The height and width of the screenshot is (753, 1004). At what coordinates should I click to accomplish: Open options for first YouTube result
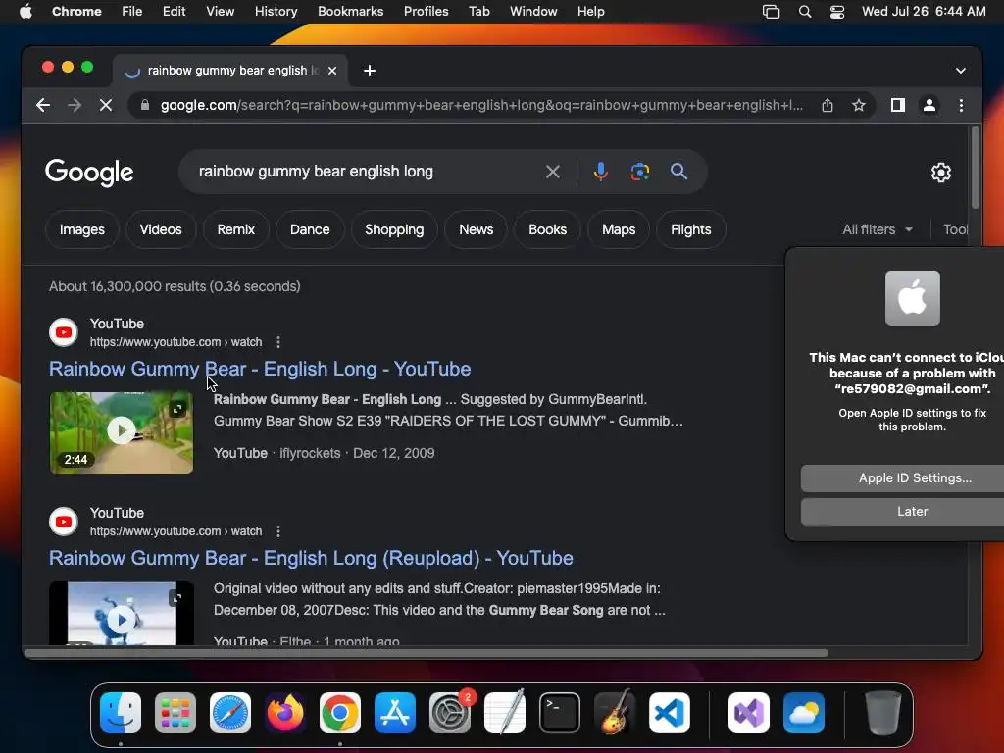click(x=277, y=342)
